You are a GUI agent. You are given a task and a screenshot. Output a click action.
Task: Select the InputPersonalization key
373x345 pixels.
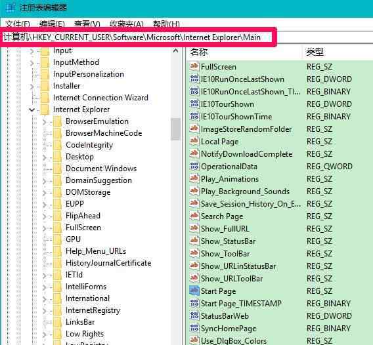click(x=89, y=74)
